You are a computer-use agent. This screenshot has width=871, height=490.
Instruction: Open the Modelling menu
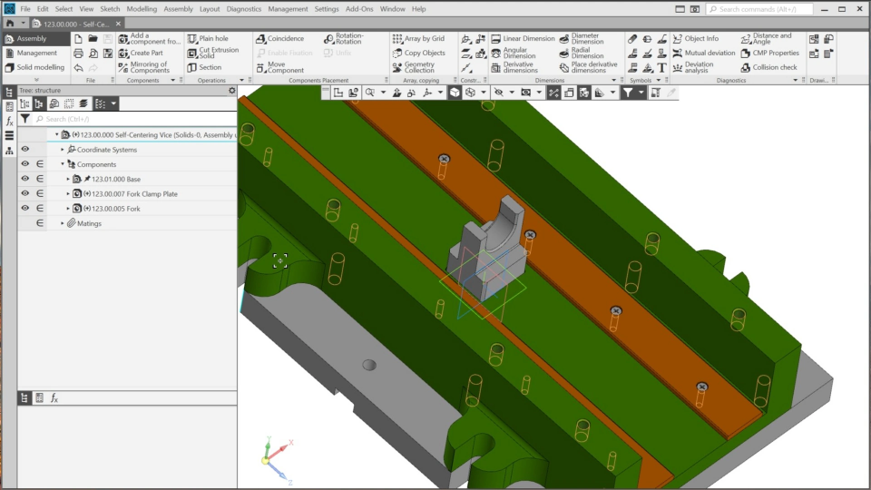point(142,9)
